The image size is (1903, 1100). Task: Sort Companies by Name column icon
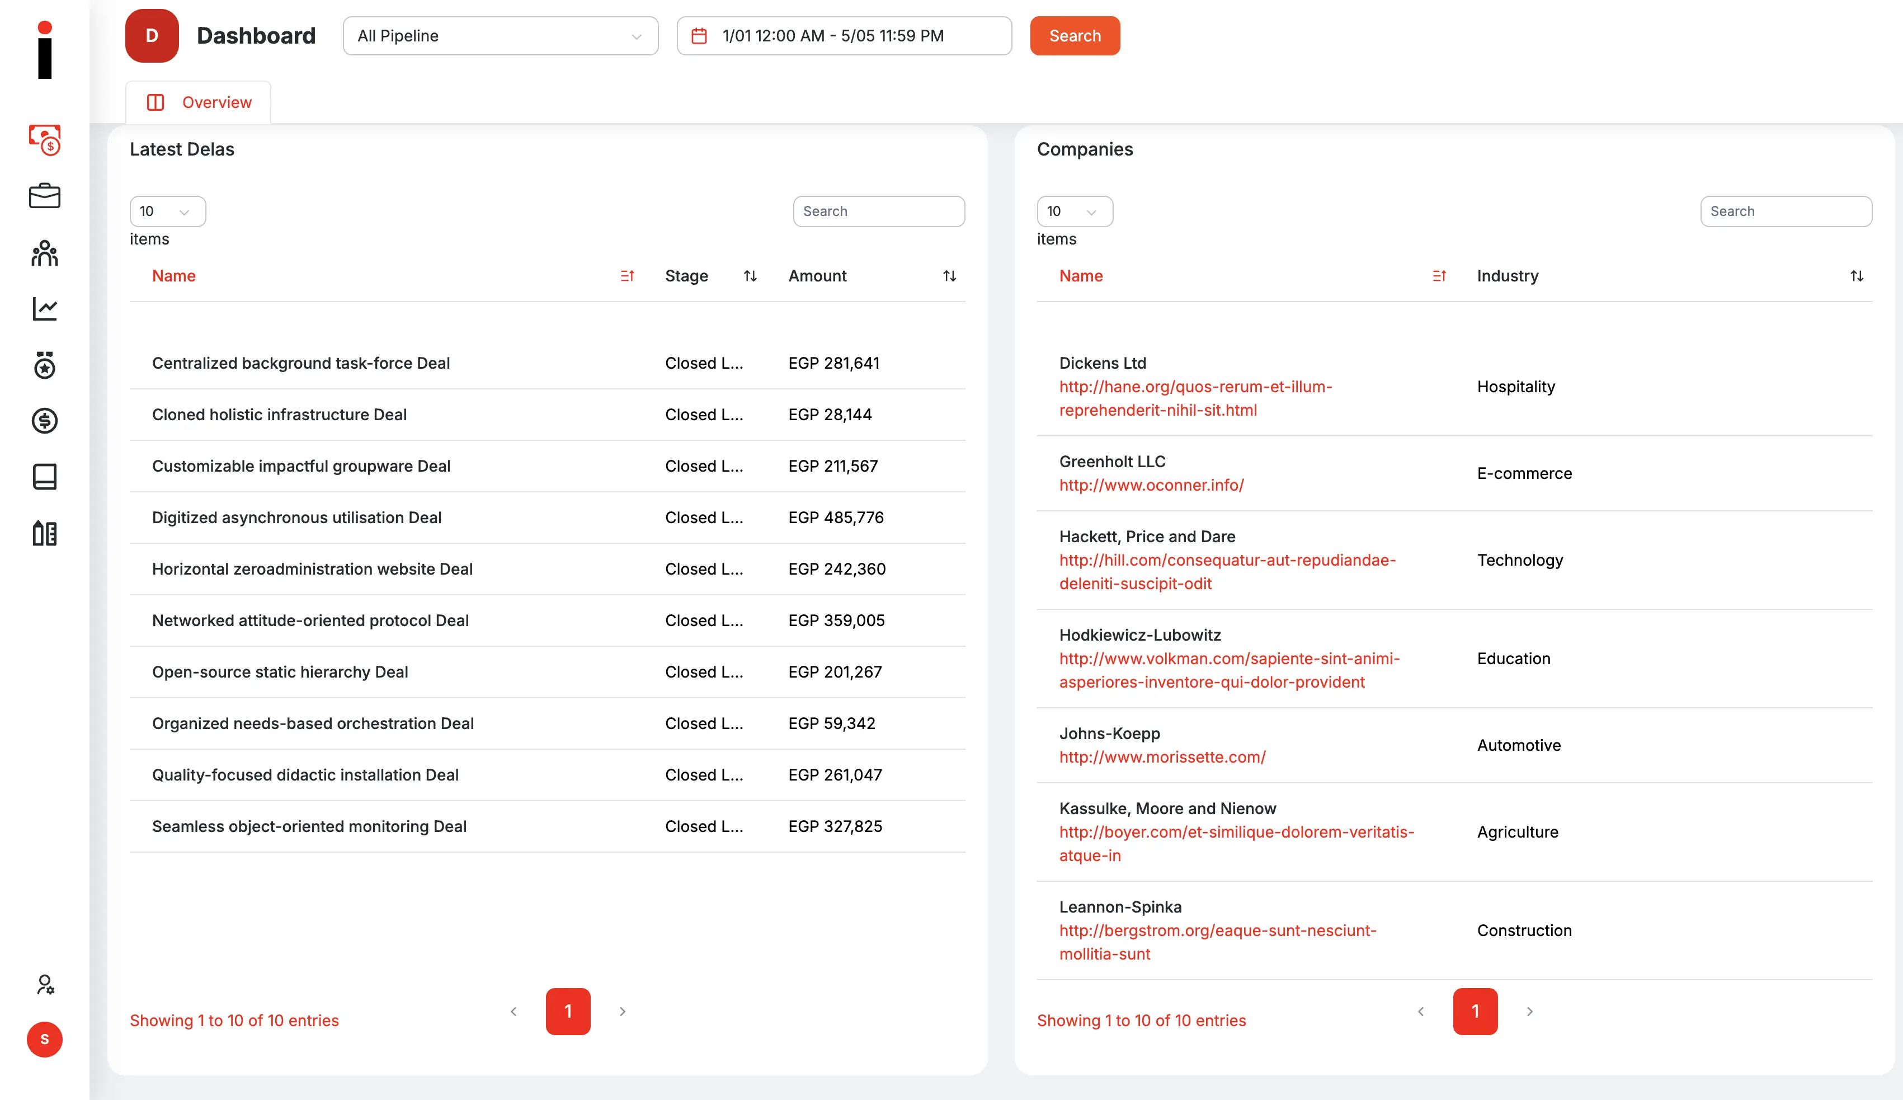pyautogui.click(x=1439, y=276)
